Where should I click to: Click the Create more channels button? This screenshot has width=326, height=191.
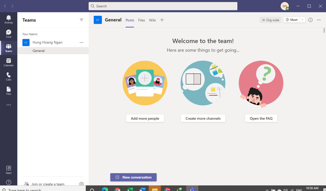[203, 118]
